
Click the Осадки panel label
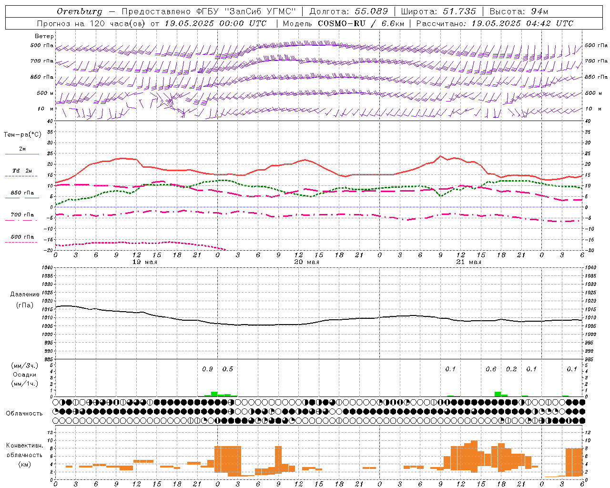pos(24,375)
